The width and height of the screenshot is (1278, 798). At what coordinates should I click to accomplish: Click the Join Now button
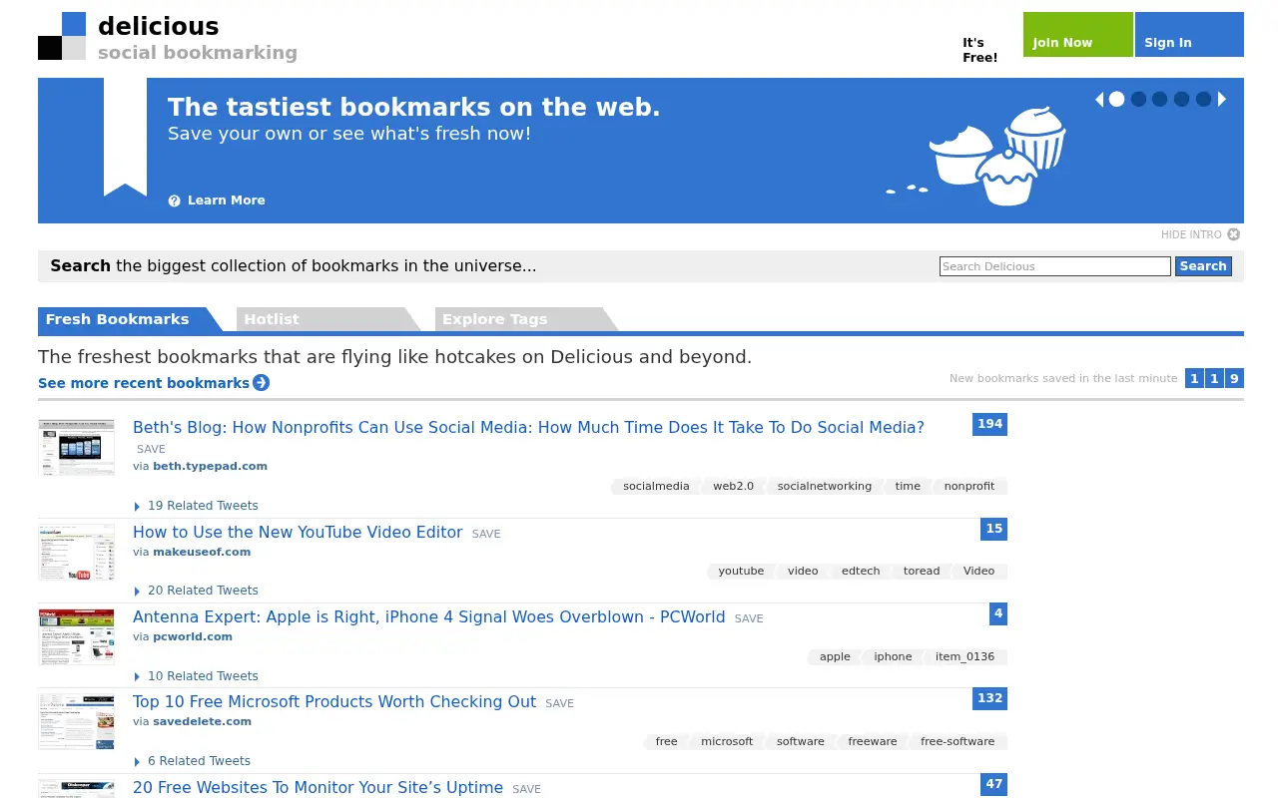tap(1078, 35)
